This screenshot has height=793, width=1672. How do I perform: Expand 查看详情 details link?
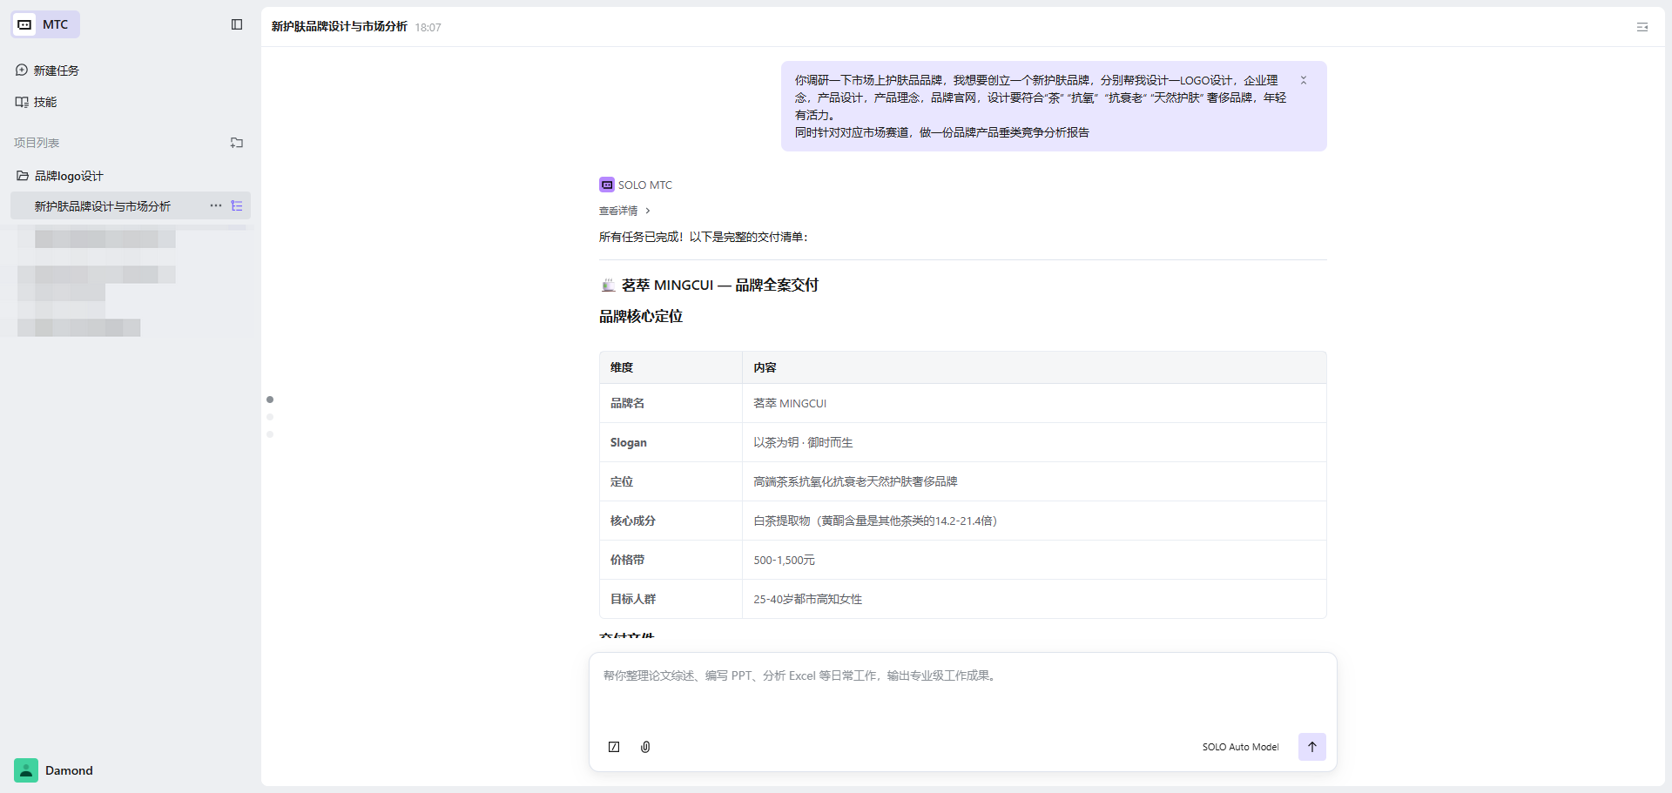(624, 211)
